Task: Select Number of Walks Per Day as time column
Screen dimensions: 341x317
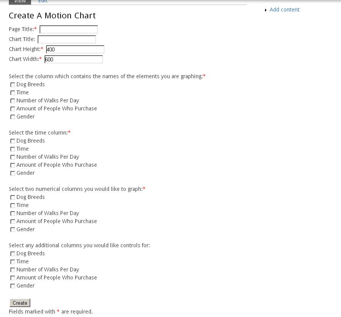Action: tap(13, 157)
